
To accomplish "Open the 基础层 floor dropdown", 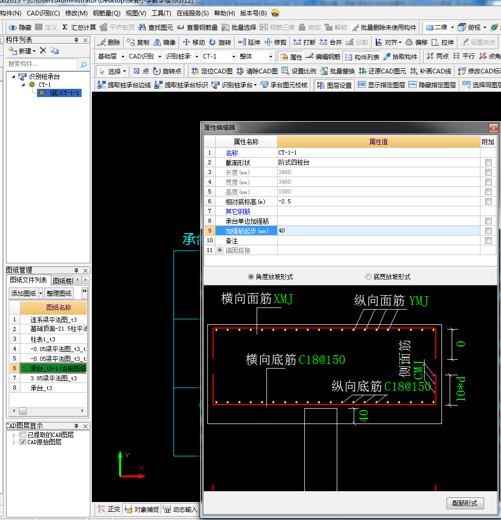I will 123,56.
